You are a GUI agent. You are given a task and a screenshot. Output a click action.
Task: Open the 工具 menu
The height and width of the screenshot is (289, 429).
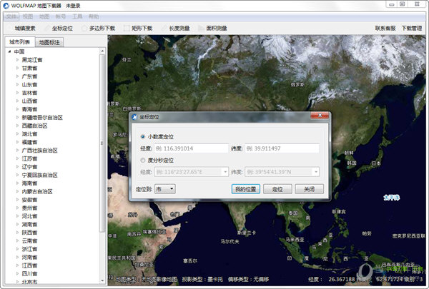tap(77, 16)
